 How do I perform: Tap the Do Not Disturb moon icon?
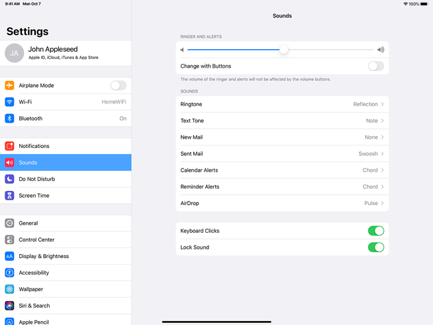pos(9,179)
